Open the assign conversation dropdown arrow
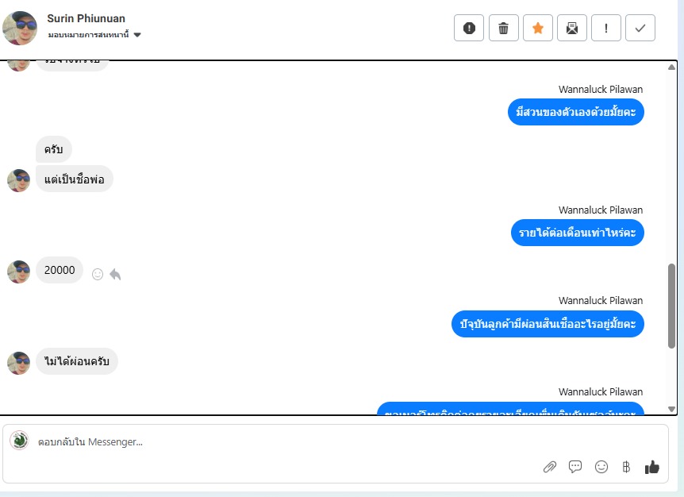The height and width of the screenshot is (497, 684). tap(137, 35)
